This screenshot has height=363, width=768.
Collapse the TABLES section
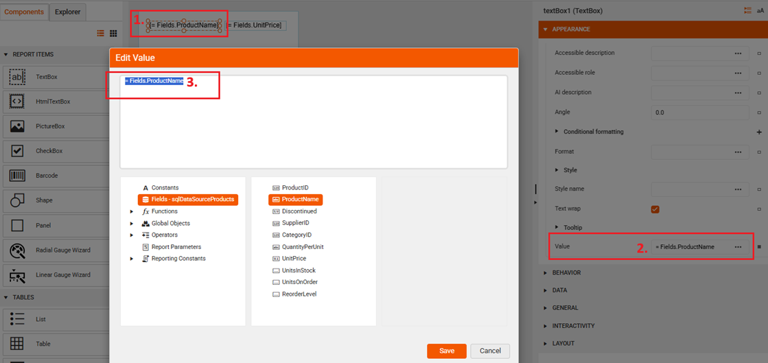[6, 297]
